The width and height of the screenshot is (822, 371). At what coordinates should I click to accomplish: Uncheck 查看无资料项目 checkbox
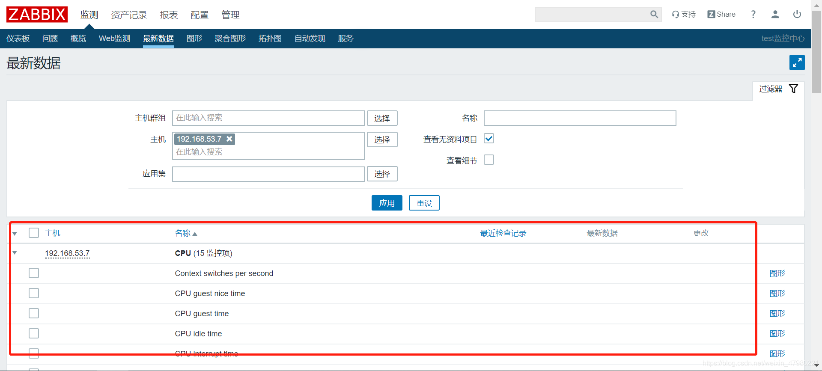[x=489, y=139]
